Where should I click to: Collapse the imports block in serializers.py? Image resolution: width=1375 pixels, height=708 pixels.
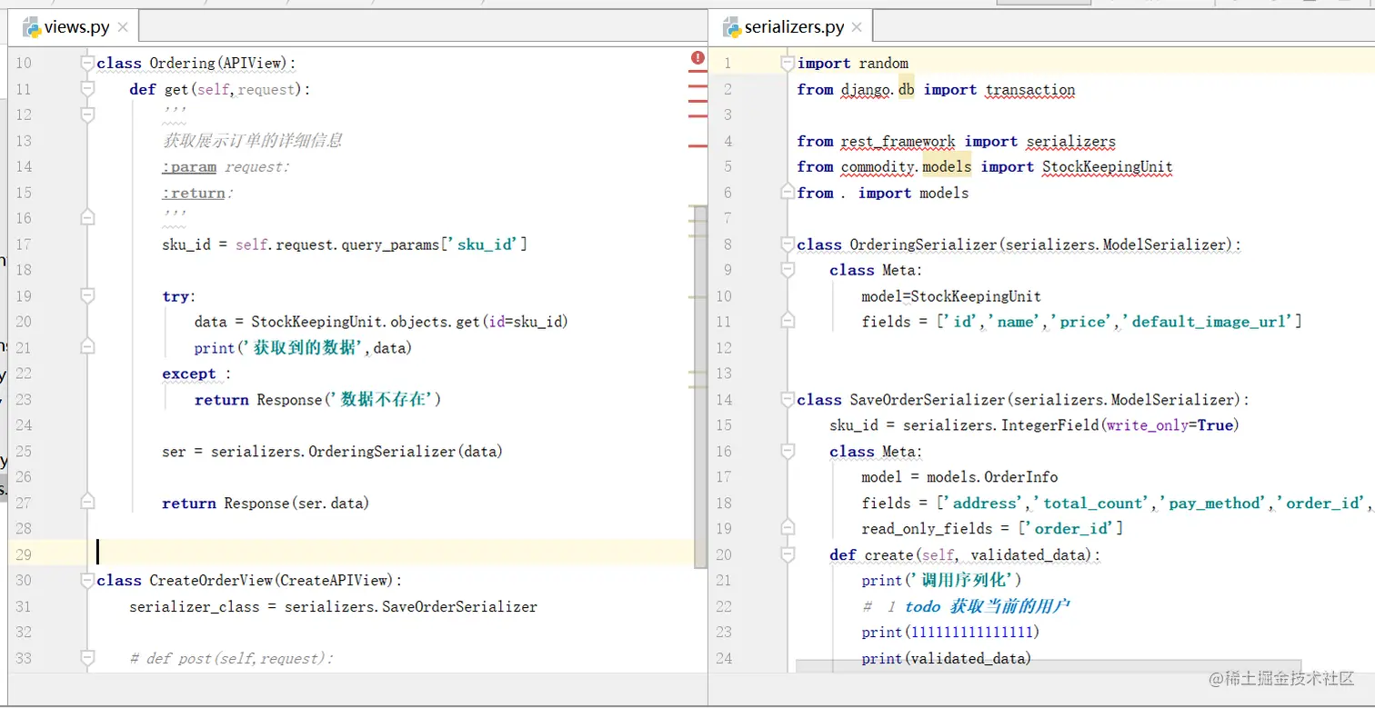(x=788, y=63)
